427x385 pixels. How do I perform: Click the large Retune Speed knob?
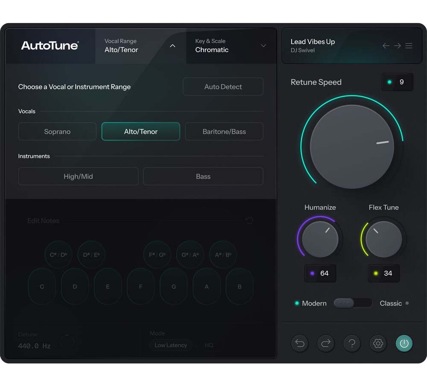[x=352, y=146]
